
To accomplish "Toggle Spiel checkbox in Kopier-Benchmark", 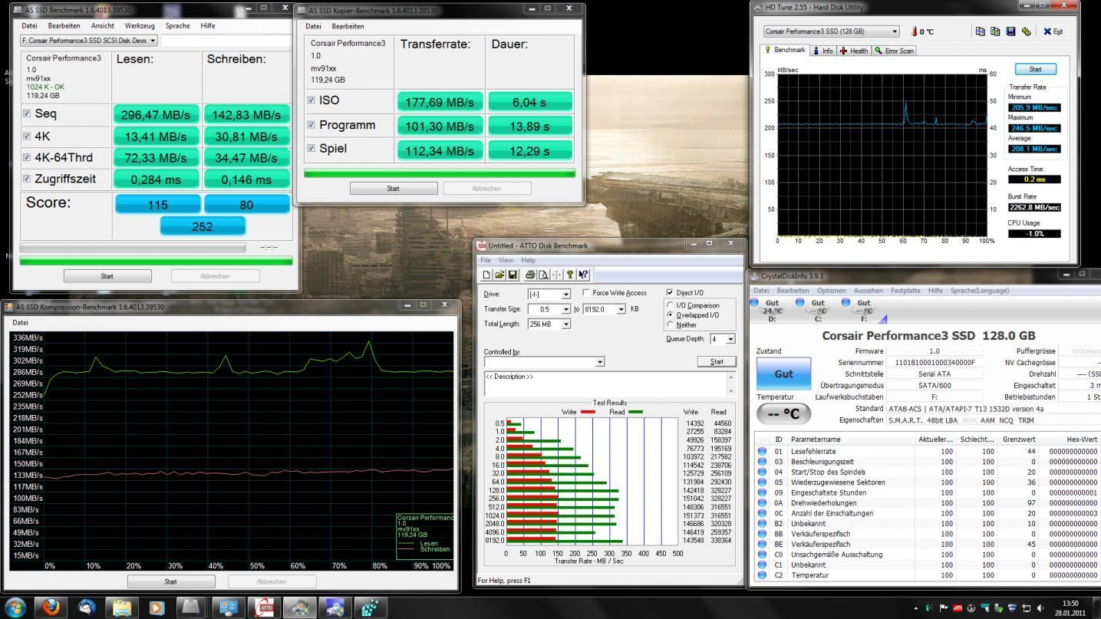I will click(311, 149).
